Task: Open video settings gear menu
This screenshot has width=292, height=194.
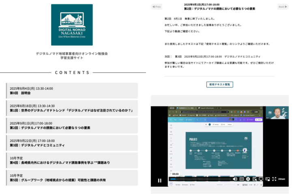Action: point(248,179)
